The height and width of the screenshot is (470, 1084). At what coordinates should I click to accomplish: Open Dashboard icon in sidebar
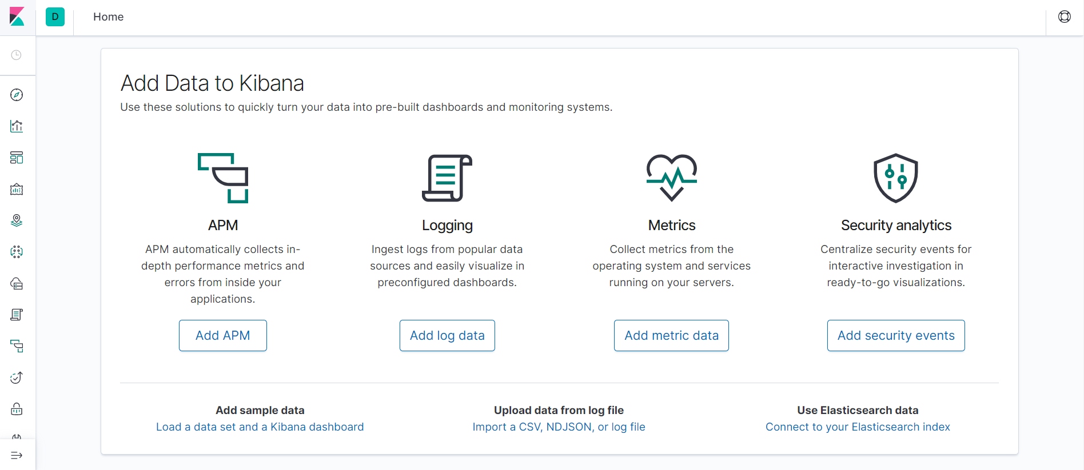click(17, 158)
